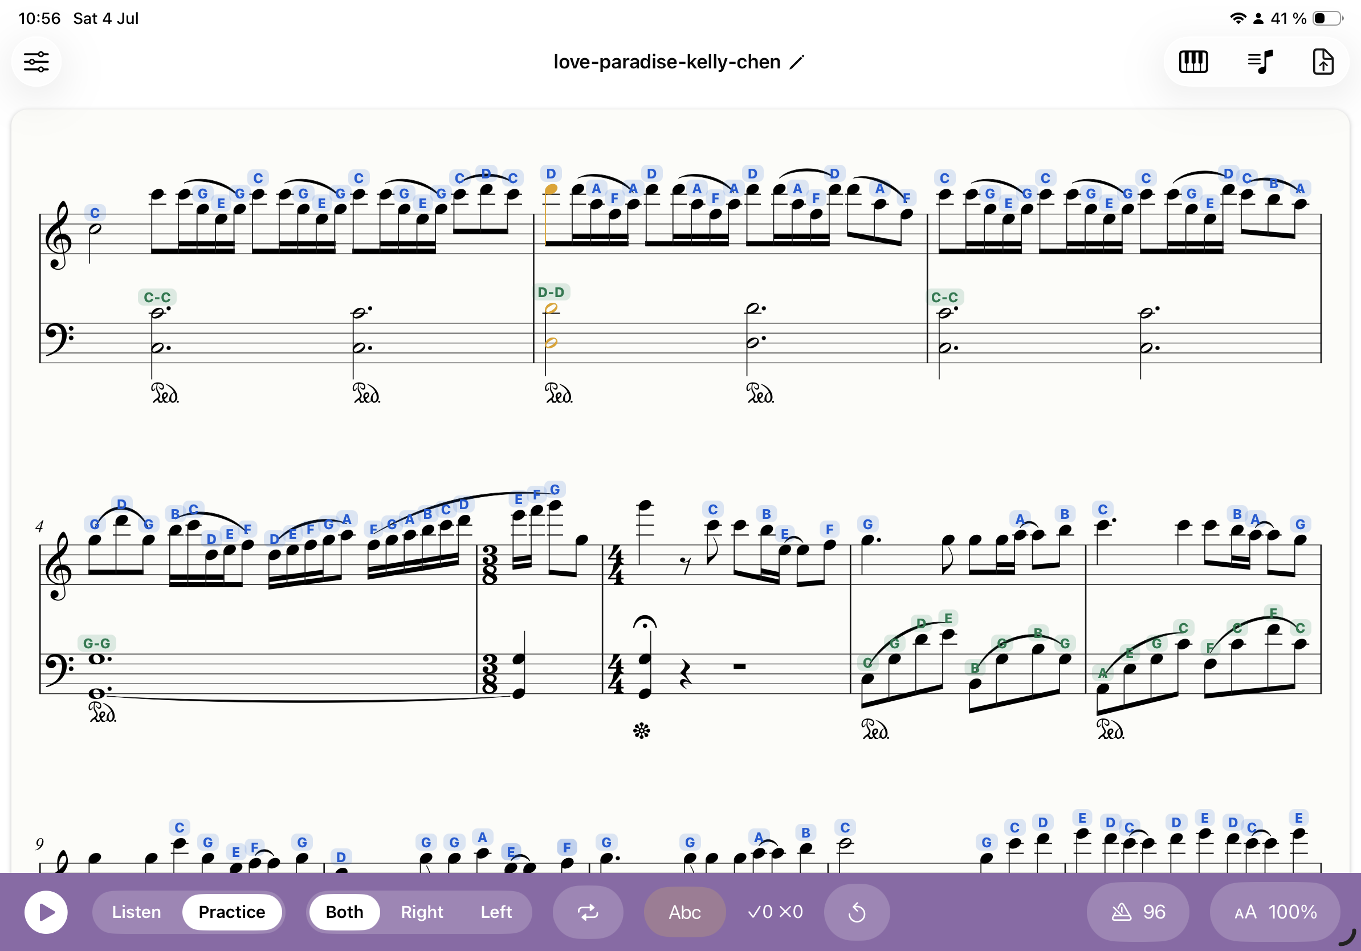Import or share the sheet file
Screen dimensions: 1361x951
[1323, 62]
